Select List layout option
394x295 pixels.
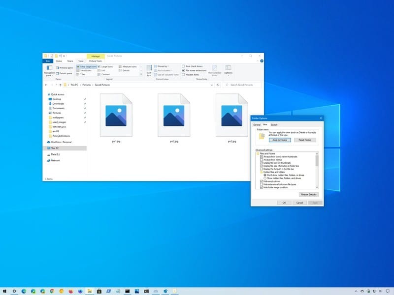[x=101, y=70]
